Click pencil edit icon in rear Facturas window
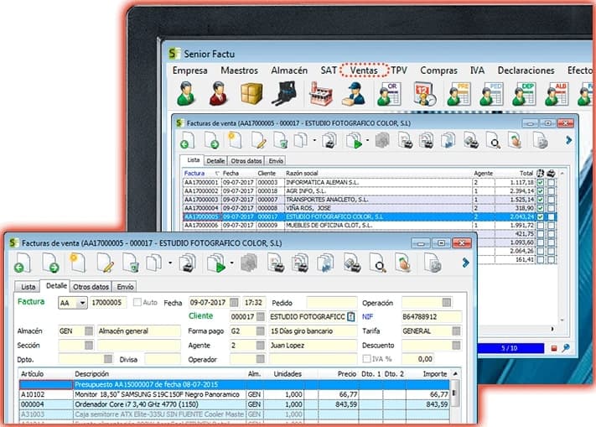 tap(258, 141)
